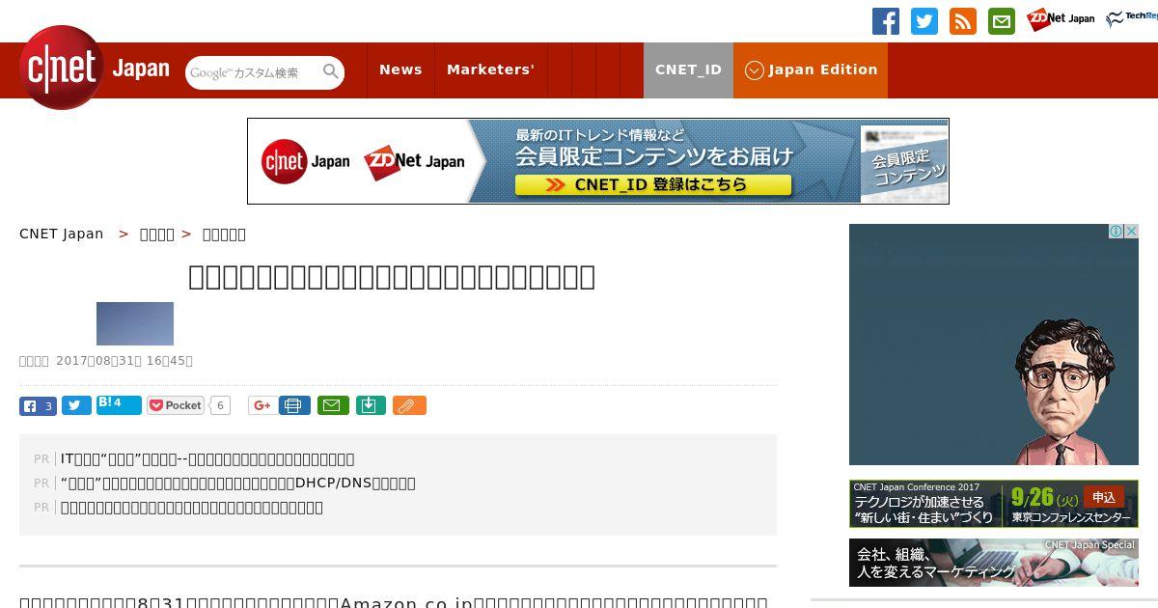Click the Pocket count bubble showing 6
Image resolution: width=1158 pixels, height=608 pixels.
coord(220,405)
